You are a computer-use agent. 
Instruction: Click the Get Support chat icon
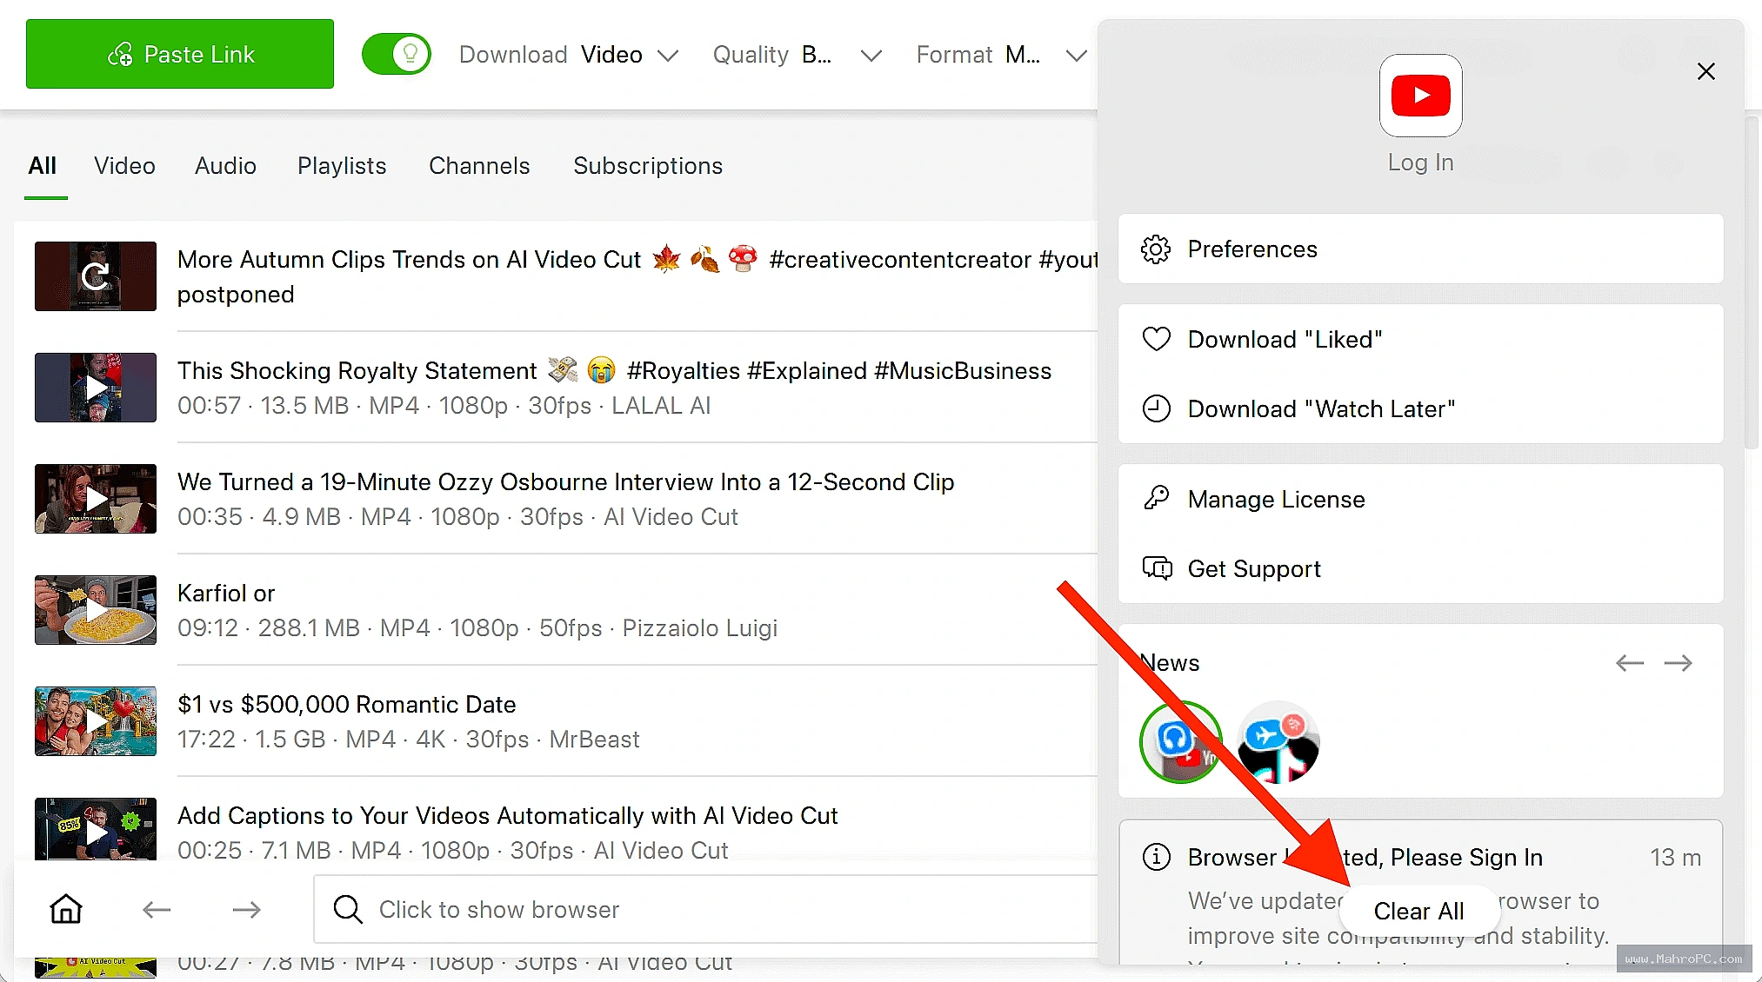pos(1157,568)
